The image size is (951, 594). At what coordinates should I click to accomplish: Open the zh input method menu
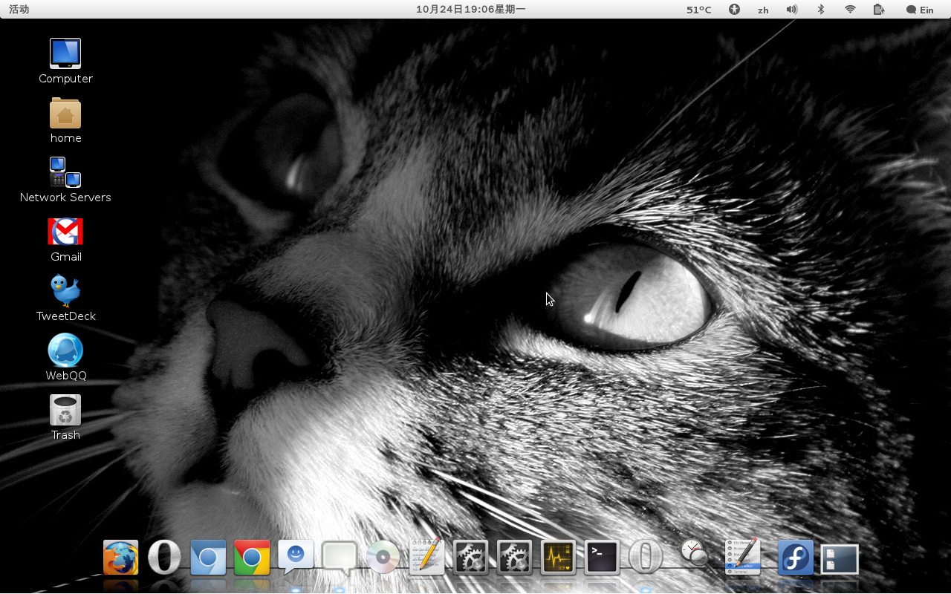point(763,10)
